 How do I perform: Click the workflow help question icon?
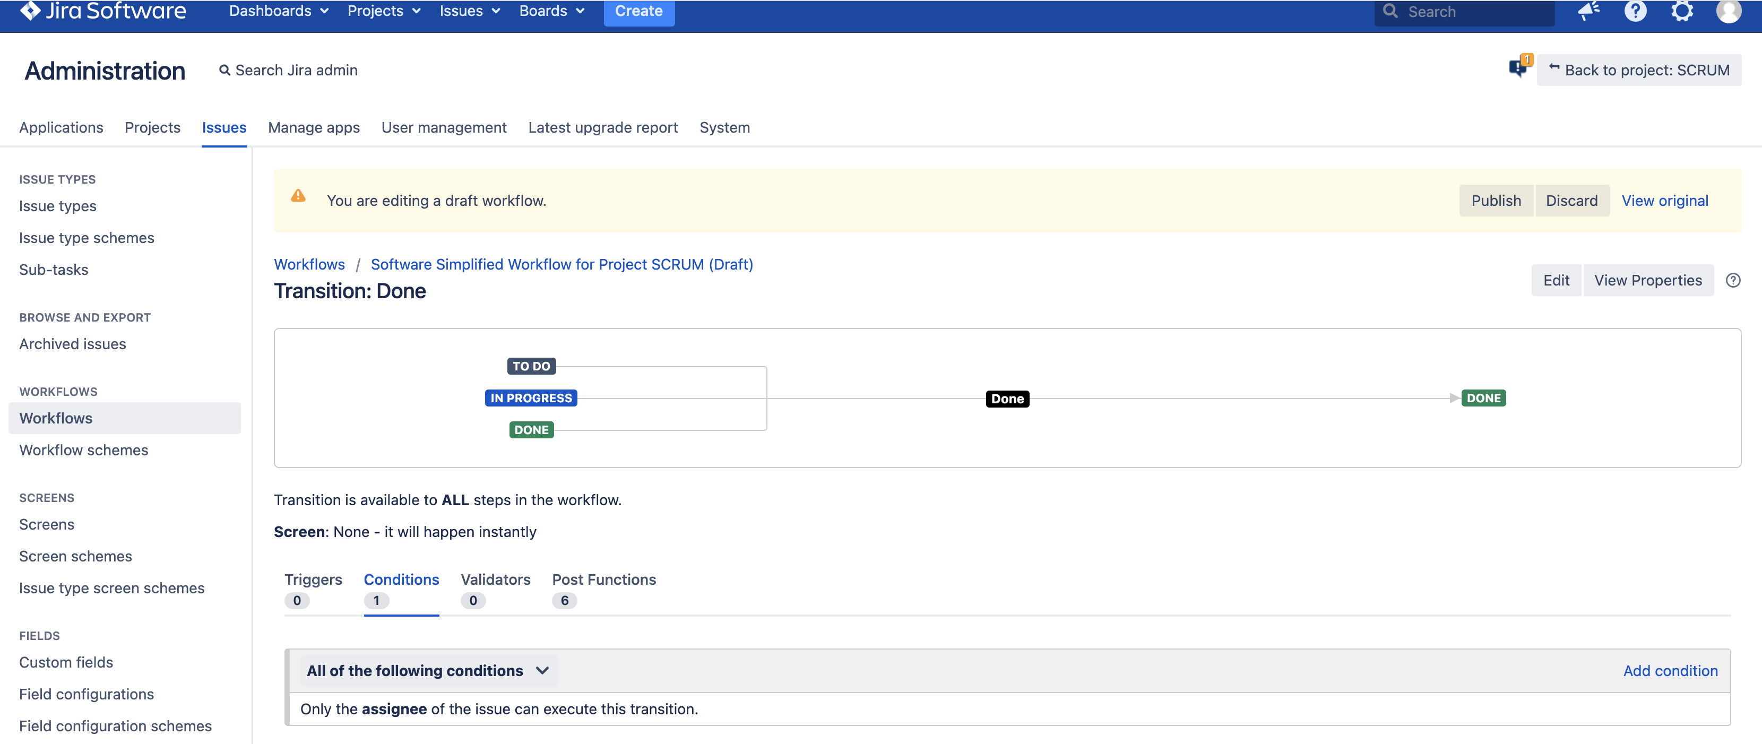(1733, 280)
